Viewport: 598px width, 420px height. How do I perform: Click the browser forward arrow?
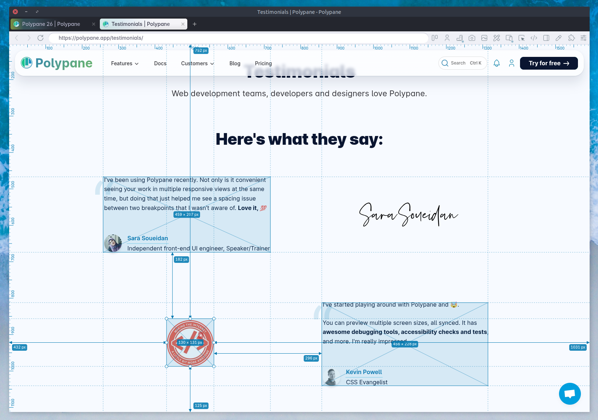tap(29, 38)
